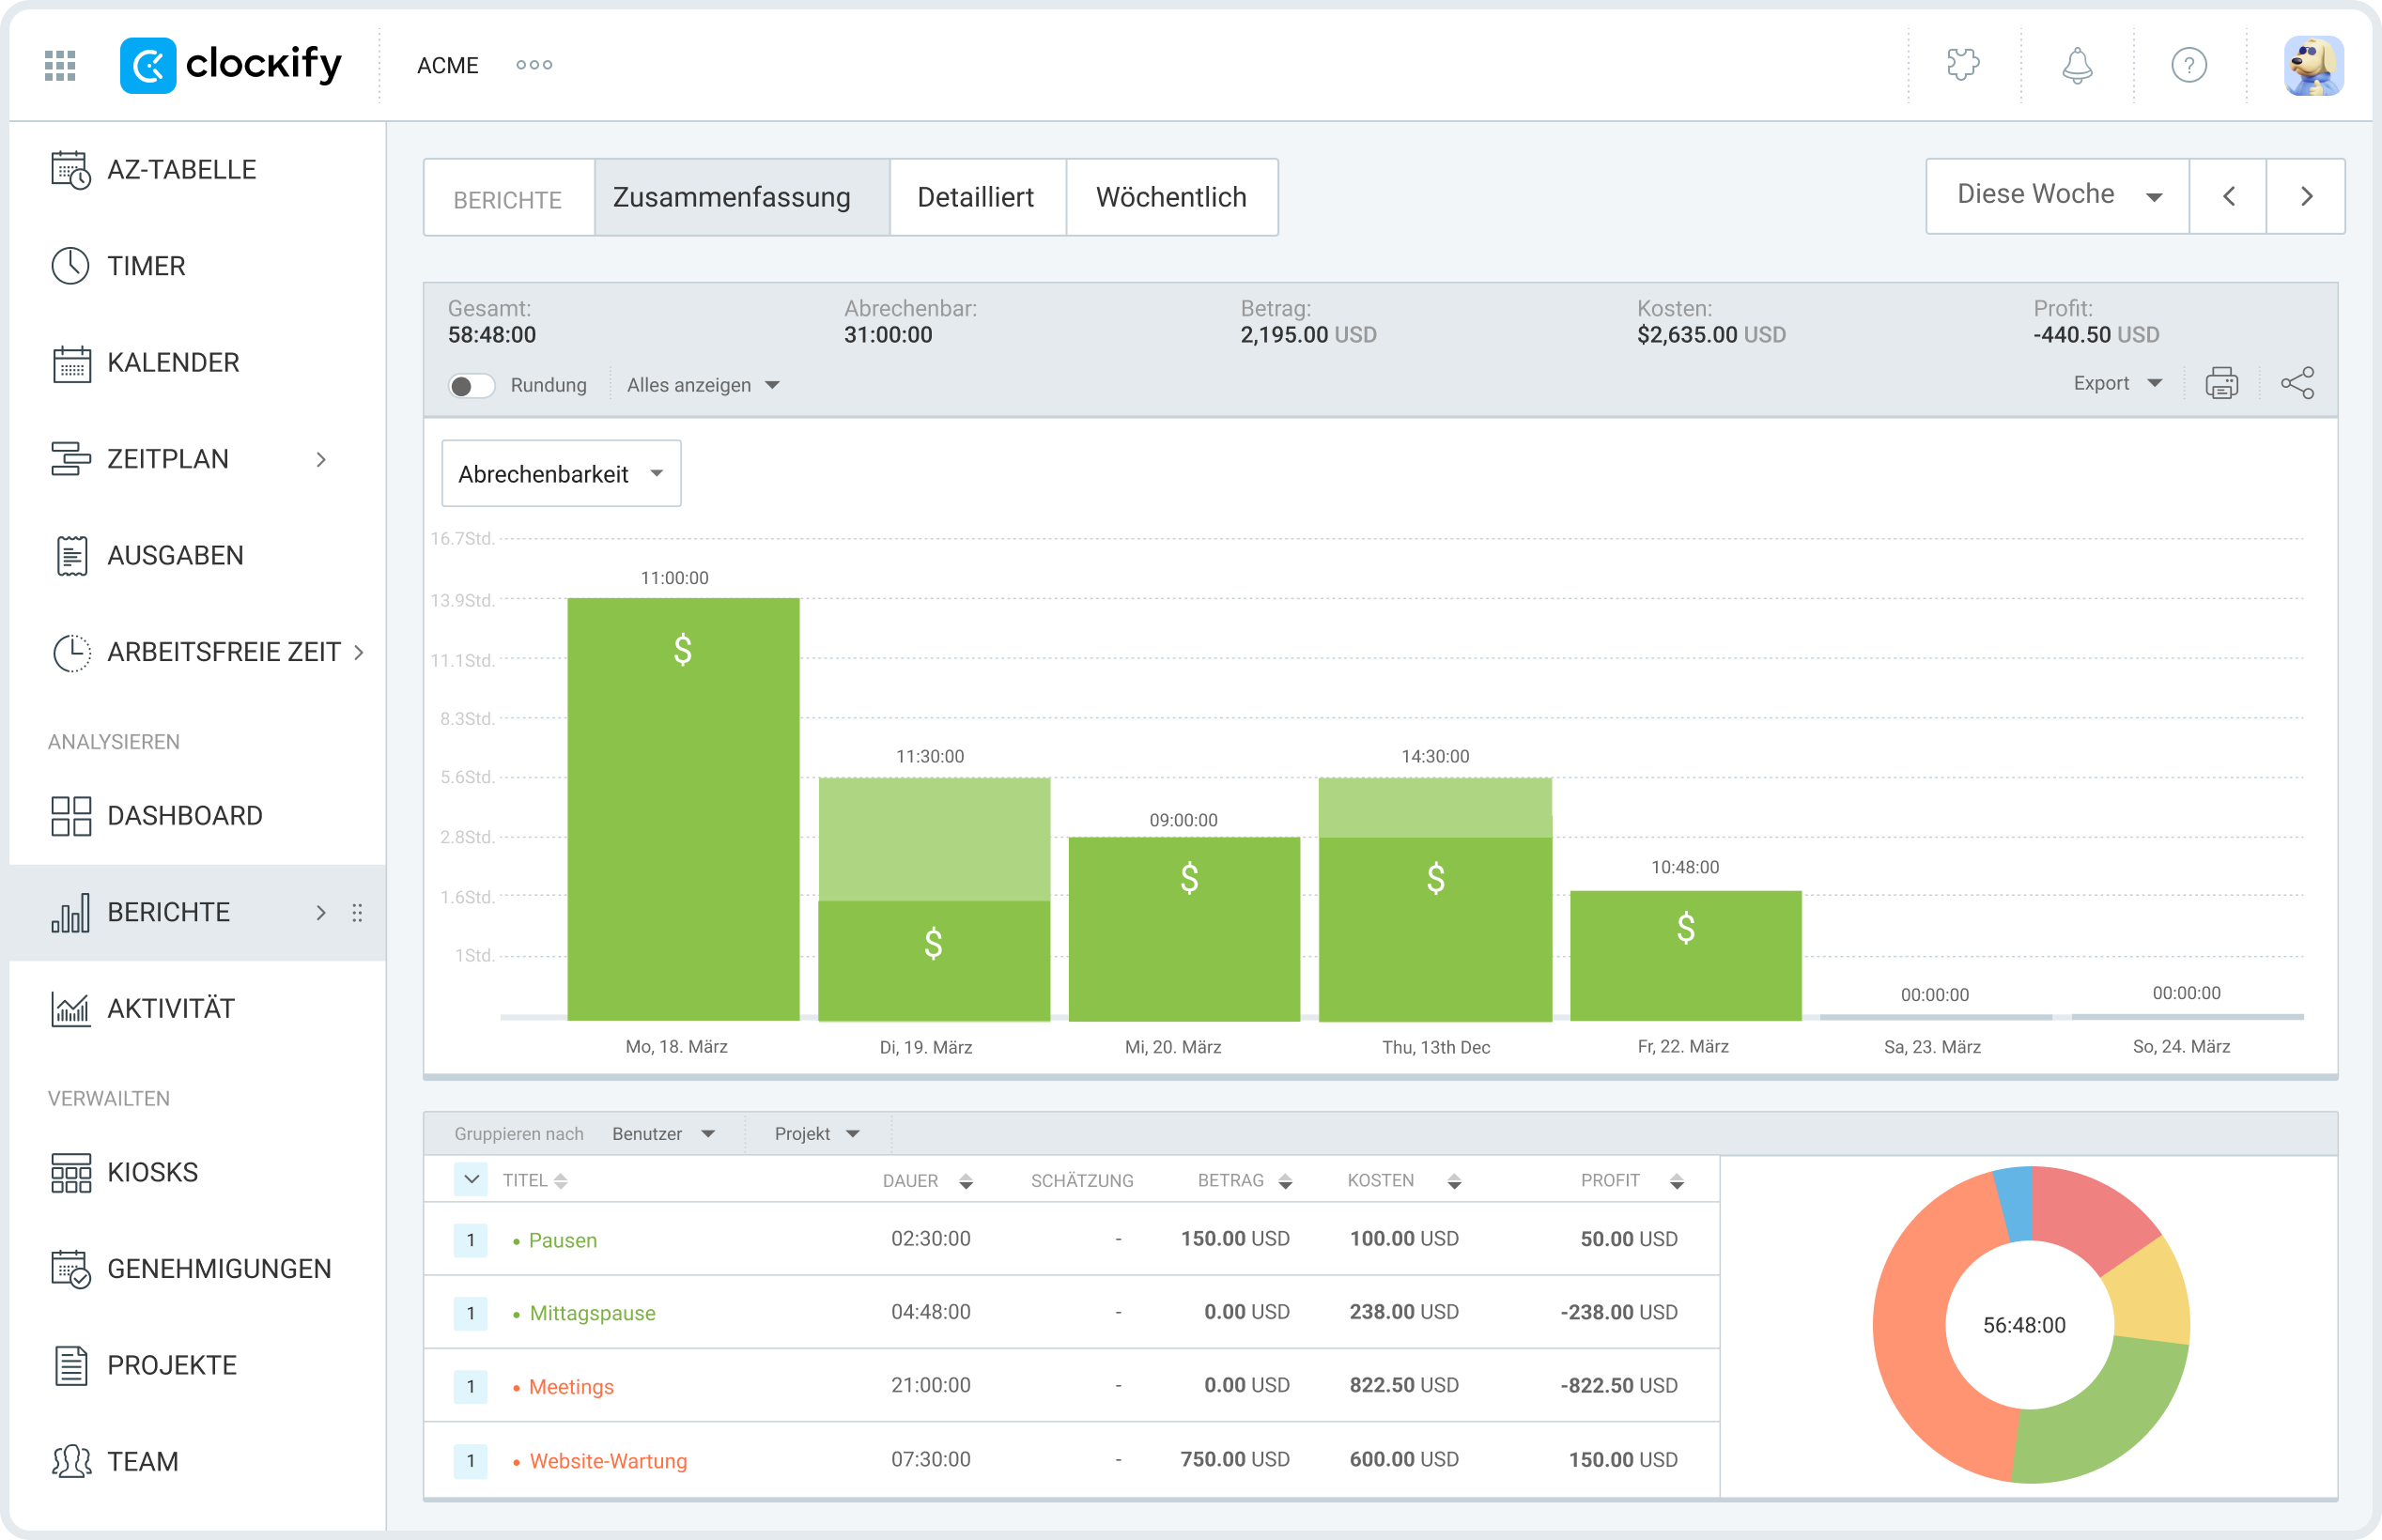Open the Website-Wartung project link
This screenshot has height=1540, width=2382.
[608, 1461]
